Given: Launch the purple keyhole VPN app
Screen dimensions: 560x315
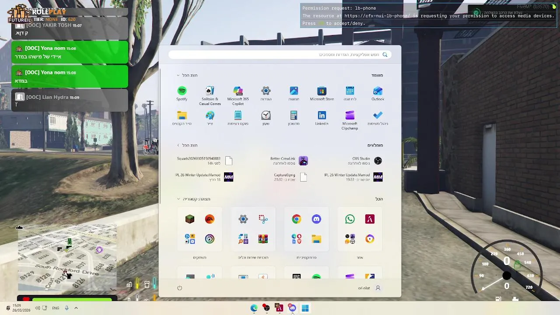Looking at the screenshot, I should coord(370,239).
